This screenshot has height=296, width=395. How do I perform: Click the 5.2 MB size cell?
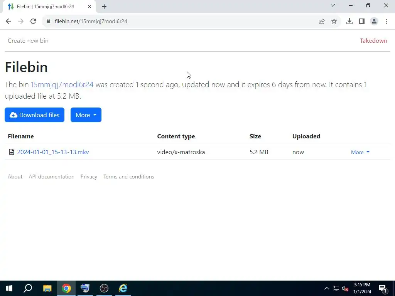click(x=259, y=152)
